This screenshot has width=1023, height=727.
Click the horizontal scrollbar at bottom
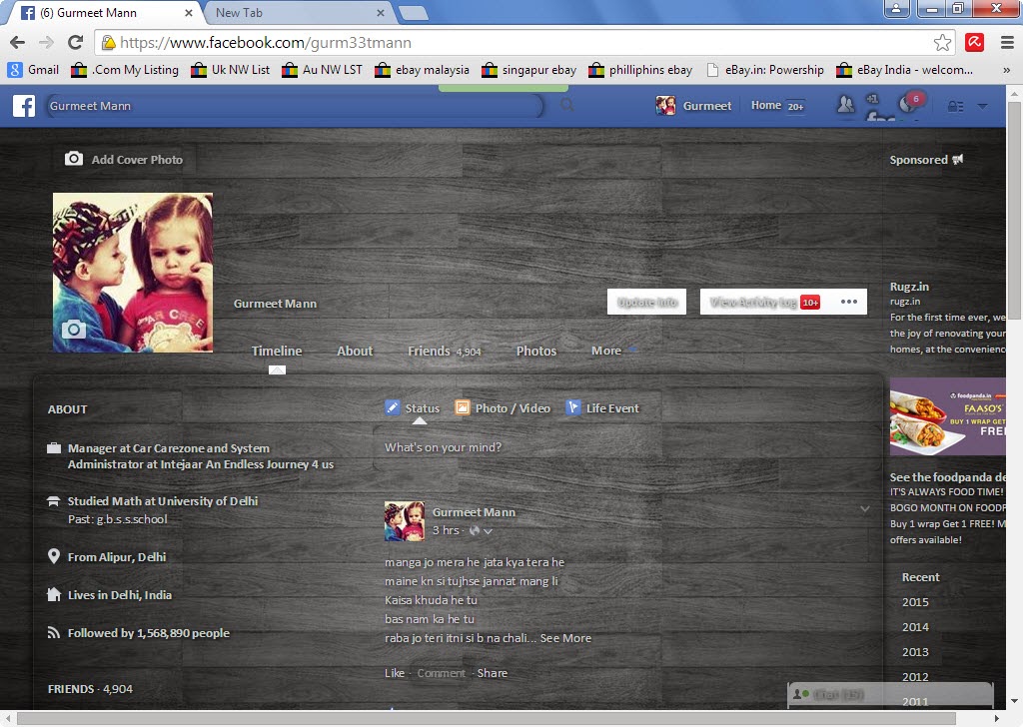point(487,718)
